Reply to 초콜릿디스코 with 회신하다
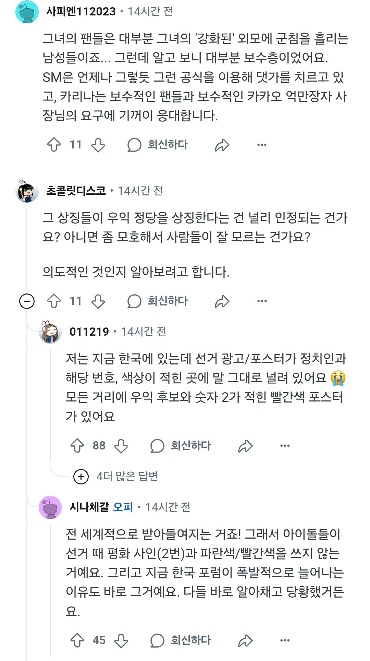 158,301
